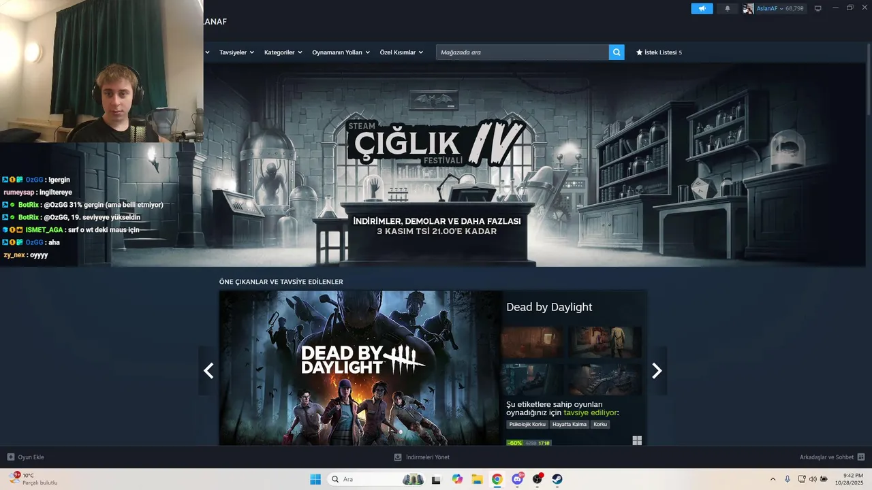Switch to Google Chrome on taskbar
This screenshot has width=872, height=490.
point(497,479)
